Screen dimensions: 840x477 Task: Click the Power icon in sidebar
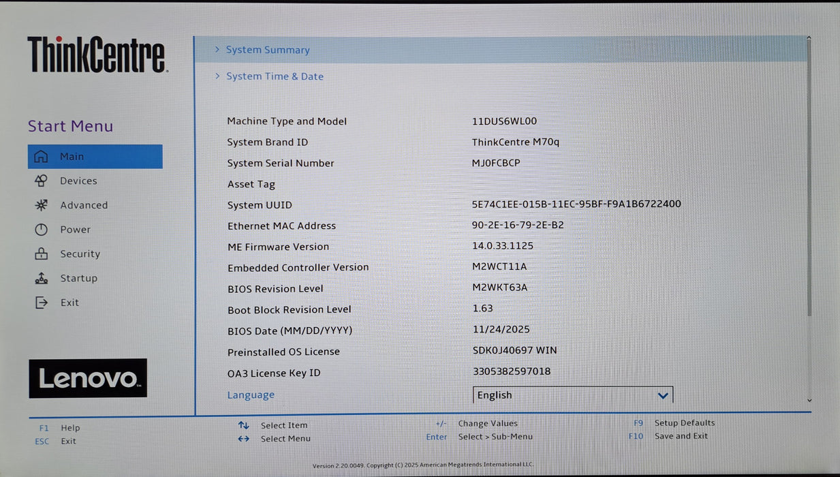(x=41, y=230)
